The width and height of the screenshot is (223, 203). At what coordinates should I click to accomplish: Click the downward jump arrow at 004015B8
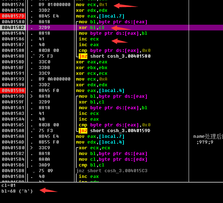[33, 171]
